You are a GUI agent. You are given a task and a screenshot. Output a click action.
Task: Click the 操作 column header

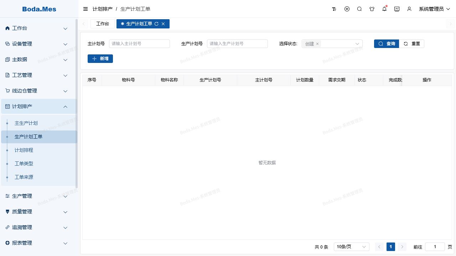click(427, 80)
